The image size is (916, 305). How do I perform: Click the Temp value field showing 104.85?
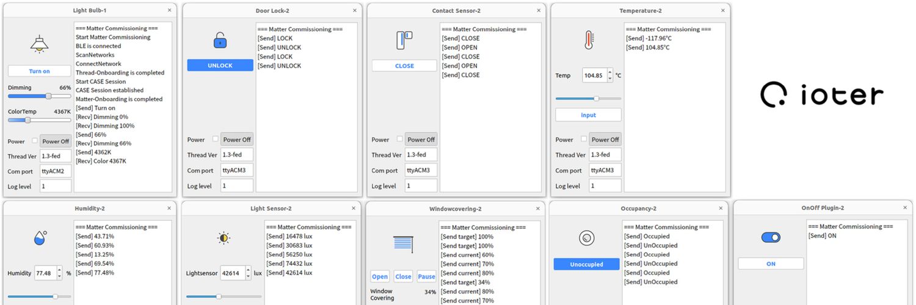point(594,76)
